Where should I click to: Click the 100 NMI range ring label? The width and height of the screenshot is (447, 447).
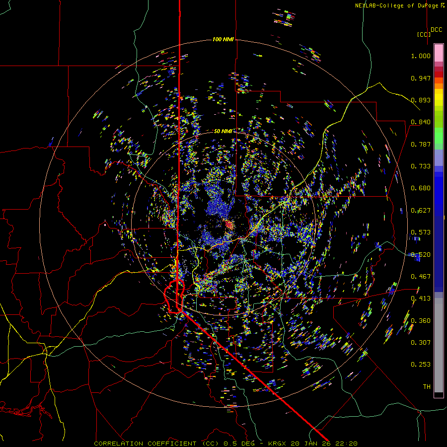pyautogui.click(x=223, y=39)
